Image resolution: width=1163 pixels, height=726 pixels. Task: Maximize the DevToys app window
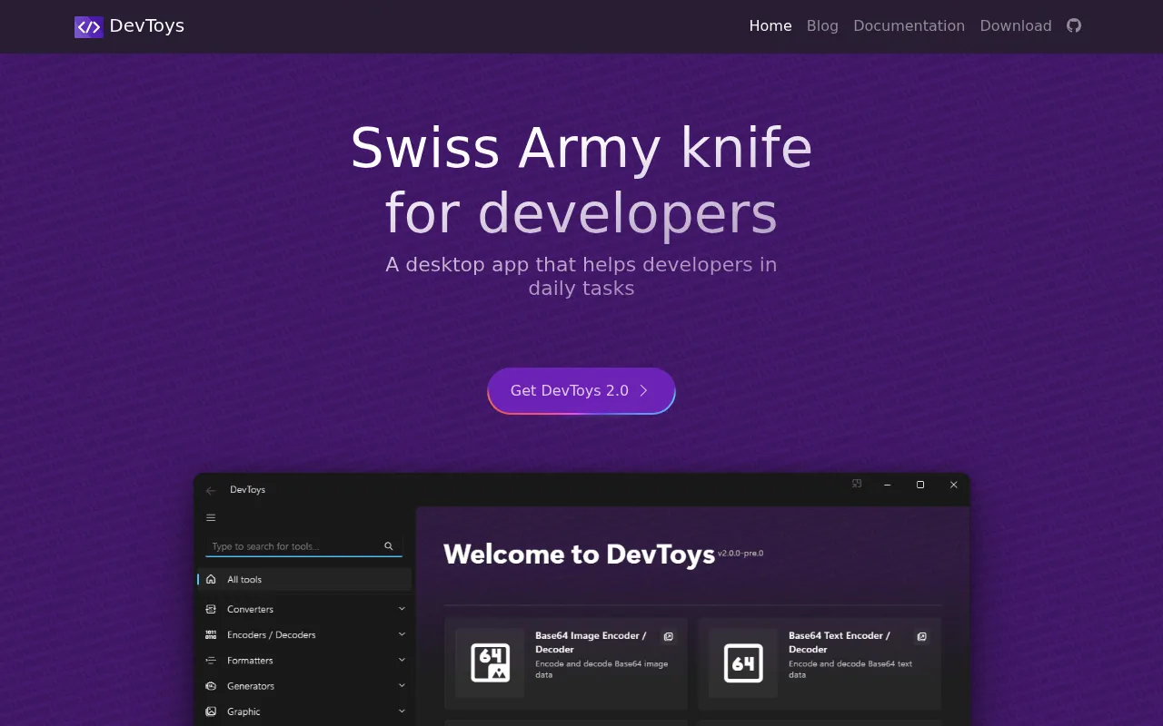[920, 485]
